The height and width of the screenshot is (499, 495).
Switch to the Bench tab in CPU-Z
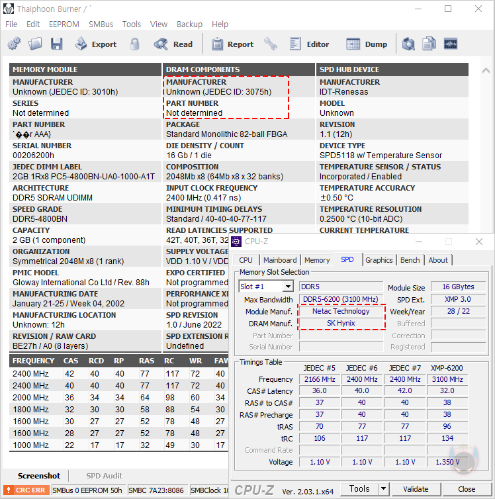click(410, 260)
